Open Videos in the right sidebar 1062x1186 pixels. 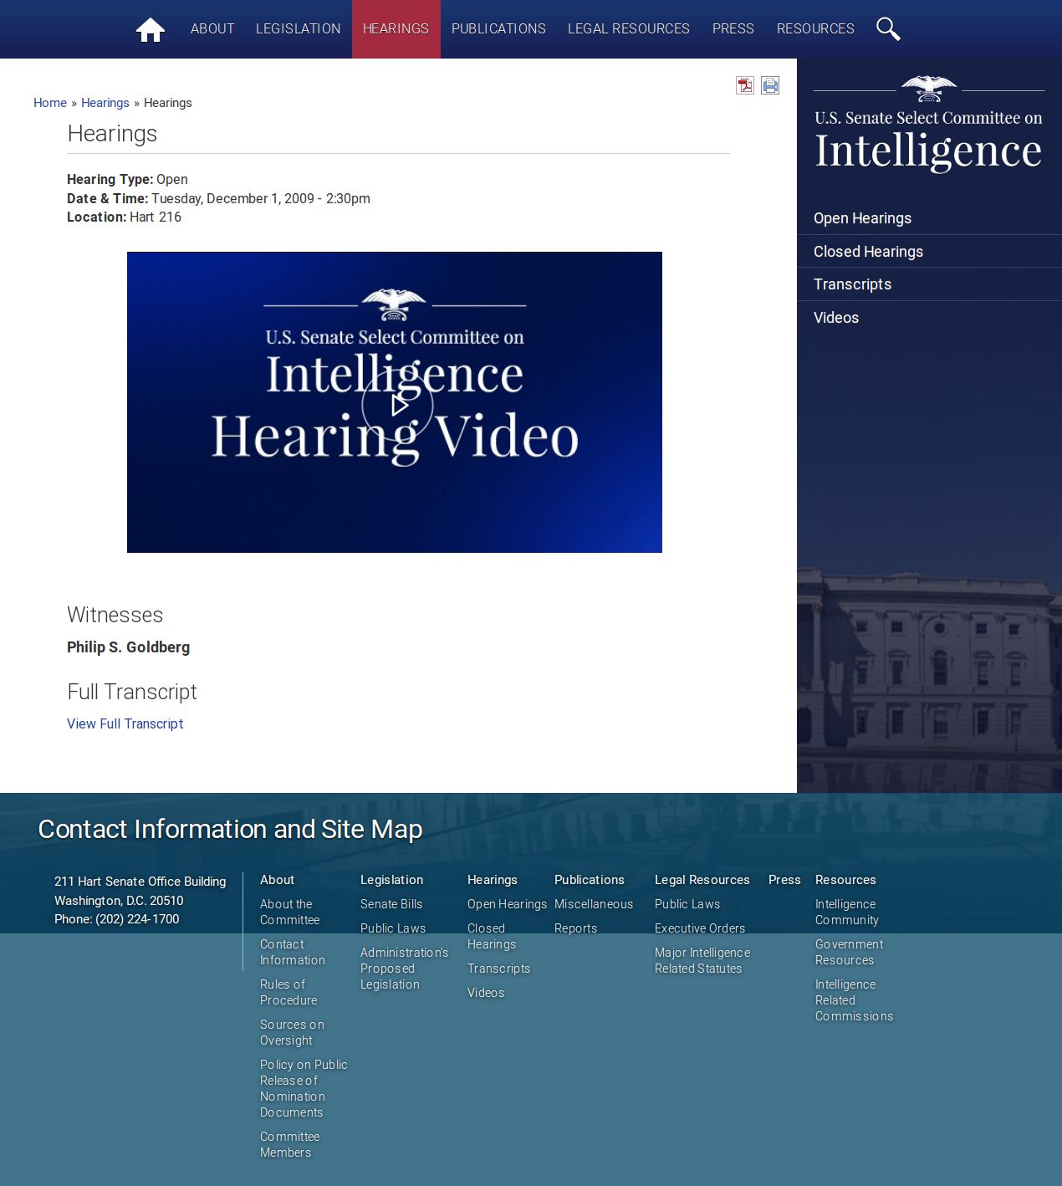pyautogui.click(x=836, y=318)
